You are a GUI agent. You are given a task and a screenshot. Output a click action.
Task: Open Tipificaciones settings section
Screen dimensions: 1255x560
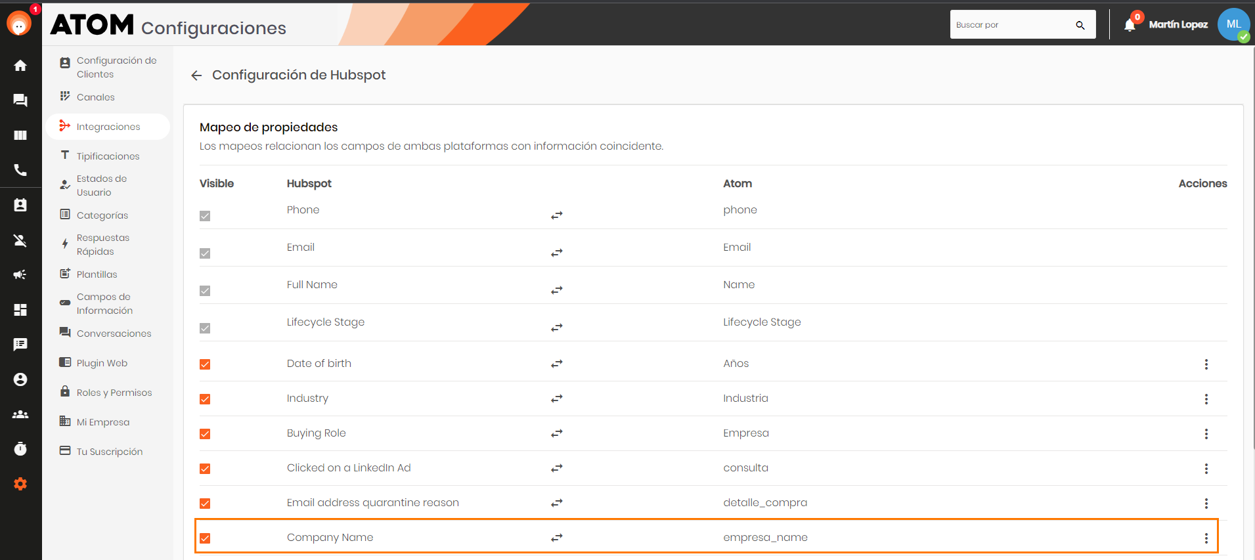point(108,156)
